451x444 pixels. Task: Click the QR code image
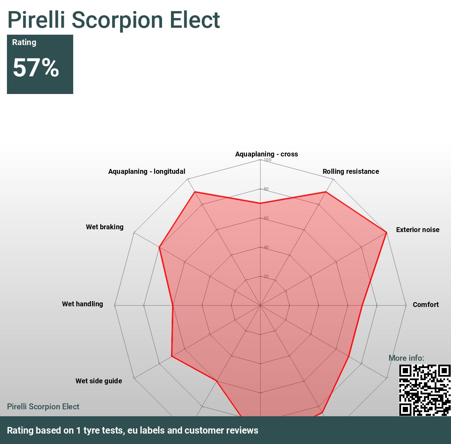point(425,390)
